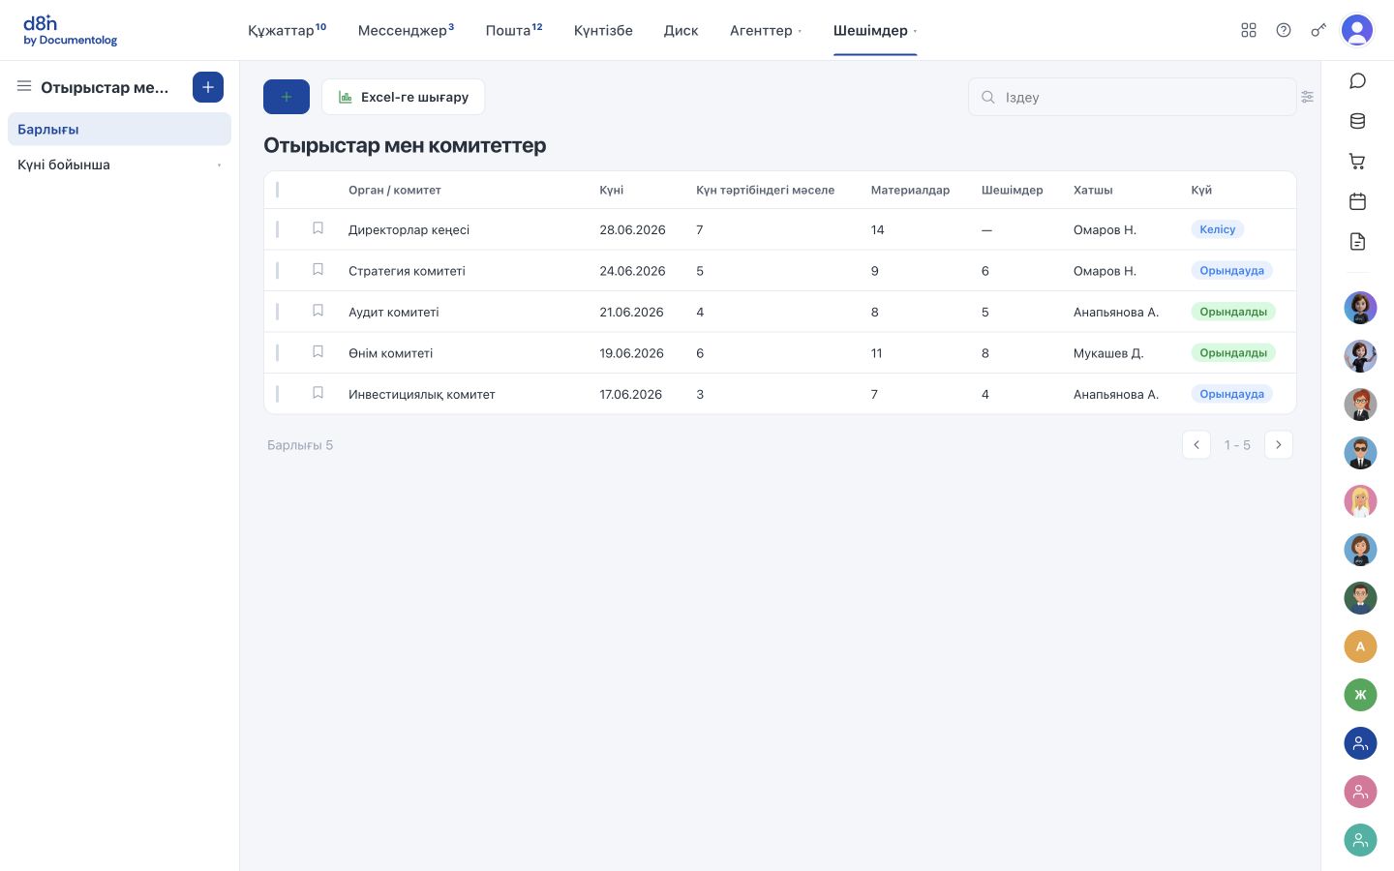1394x871 pixels.
Task: Click secretary Мукашев Д.
Action: 1108,353
